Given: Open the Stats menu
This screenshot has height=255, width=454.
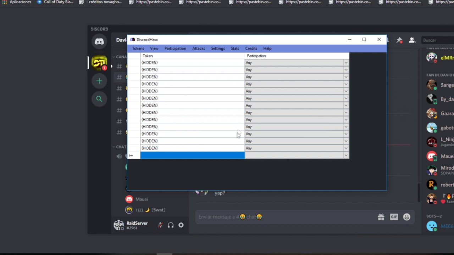Looking at the screenshot, I should point(235,49).
